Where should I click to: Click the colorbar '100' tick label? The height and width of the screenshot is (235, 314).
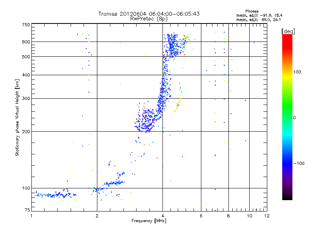coord(297,72)
